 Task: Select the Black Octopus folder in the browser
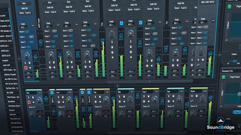tap(13, 97)
